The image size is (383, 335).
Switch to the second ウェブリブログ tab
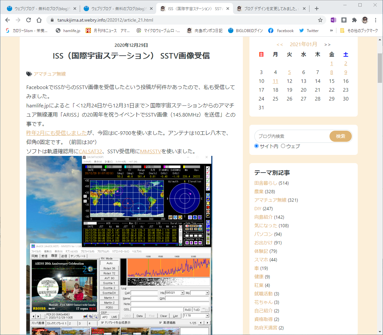click(x=118, y=9)
